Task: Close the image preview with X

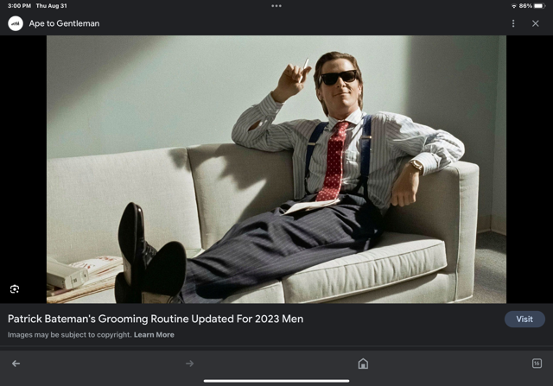Action: pyautogui.click(x=536, y=23)
